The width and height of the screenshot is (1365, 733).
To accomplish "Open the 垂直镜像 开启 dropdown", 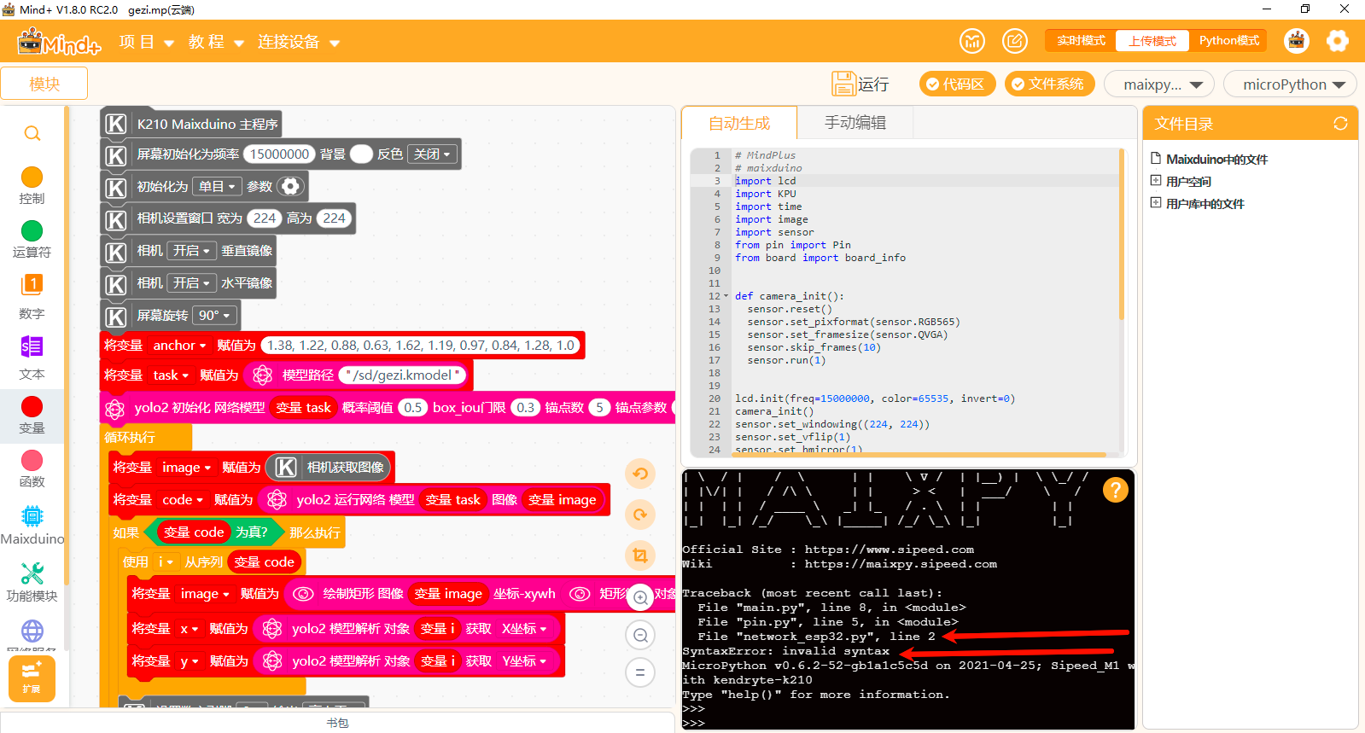I will pos(191,251).
